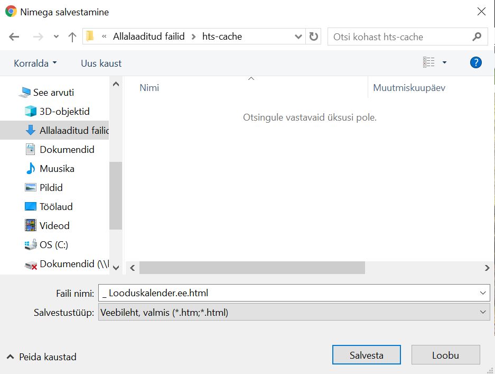
Task: Refresh the hts-cache folder view
Action: pyautogui.click(x=314, y=37)
